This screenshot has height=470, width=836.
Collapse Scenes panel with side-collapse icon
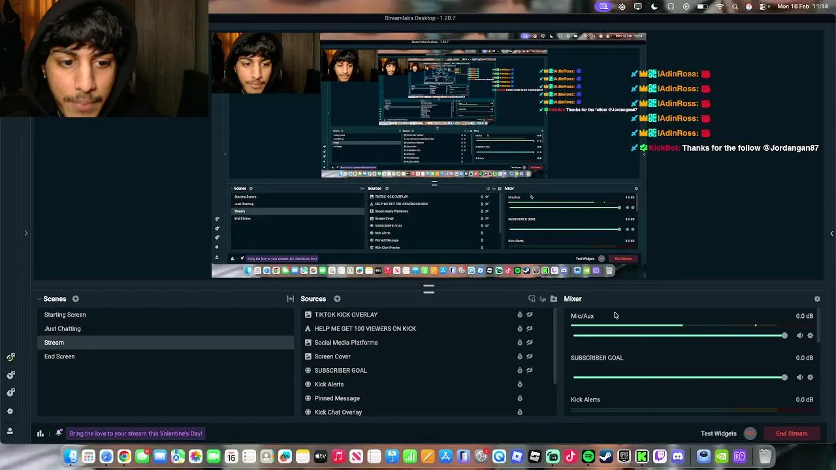[290, 299]
